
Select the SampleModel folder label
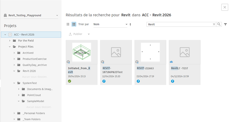point(36,101)
